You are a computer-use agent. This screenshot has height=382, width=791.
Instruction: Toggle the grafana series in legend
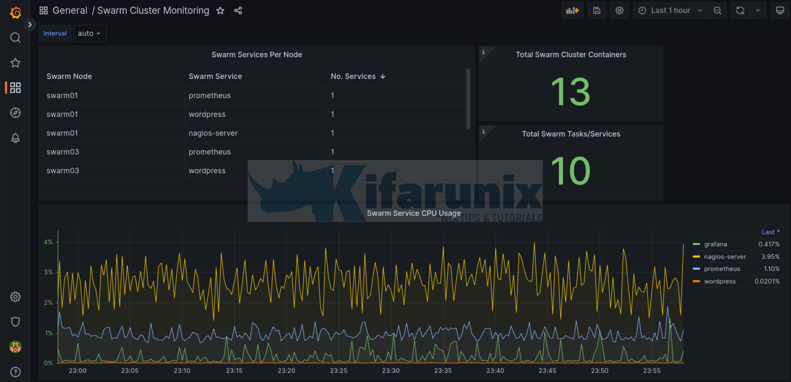coord(715,244)
